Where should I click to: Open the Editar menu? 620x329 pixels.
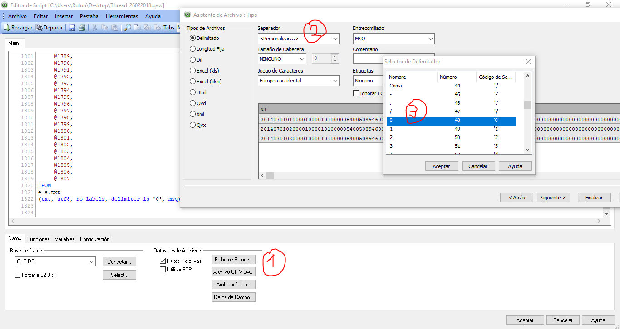pyautogui.click(x=41, y=16)
